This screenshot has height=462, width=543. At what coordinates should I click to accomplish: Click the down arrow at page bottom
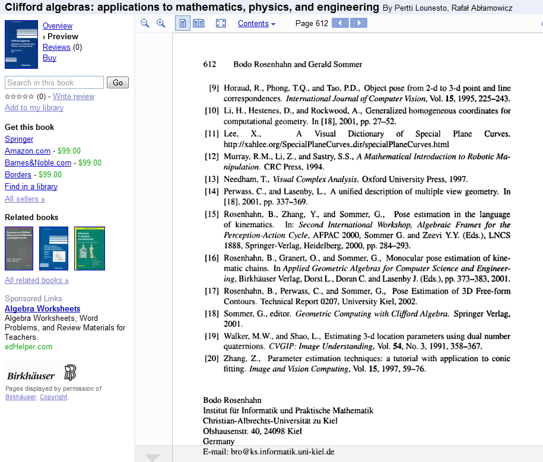click(153, 457)
